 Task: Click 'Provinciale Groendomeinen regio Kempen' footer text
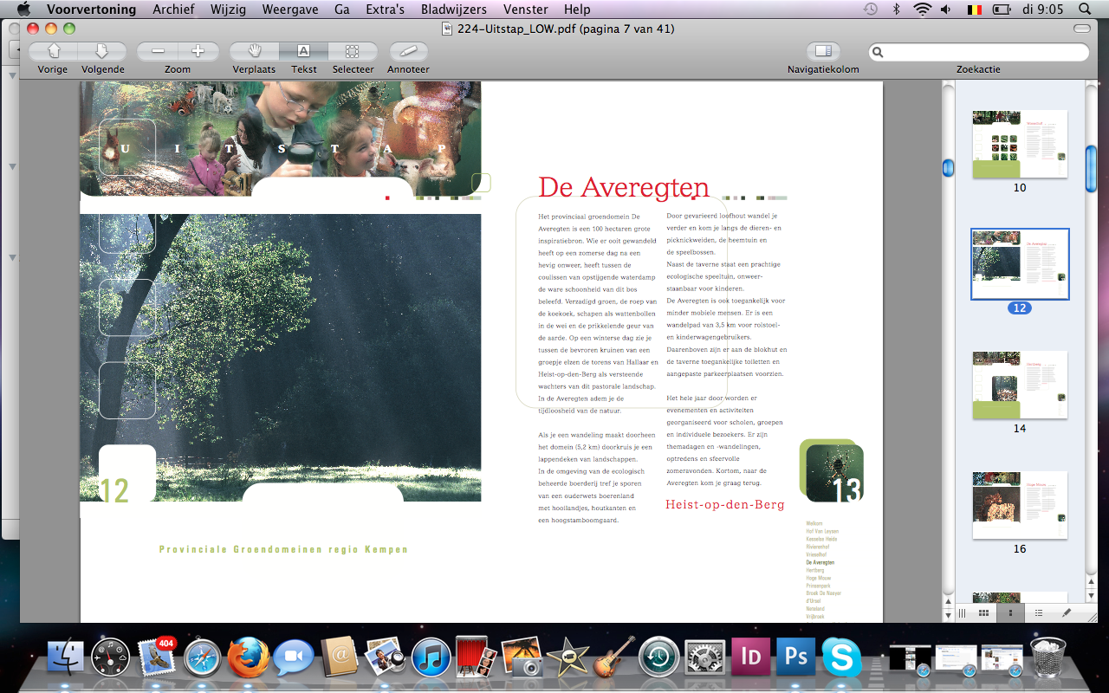coord(283,549)
